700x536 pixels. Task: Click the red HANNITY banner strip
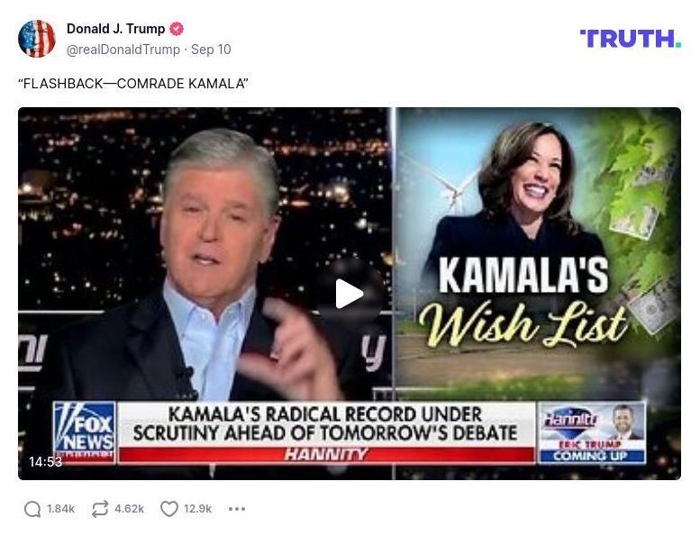click(x=326, y=454)
